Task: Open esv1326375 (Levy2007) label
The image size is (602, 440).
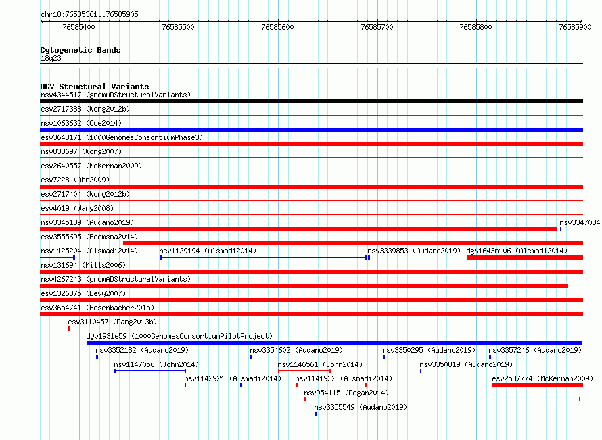Action: pos(83,293)
